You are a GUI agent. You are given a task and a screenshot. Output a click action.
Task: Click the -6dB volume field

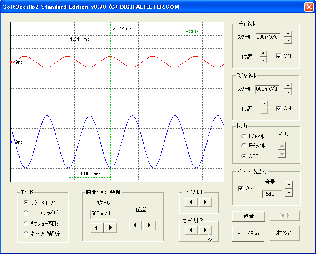[272, 194]
